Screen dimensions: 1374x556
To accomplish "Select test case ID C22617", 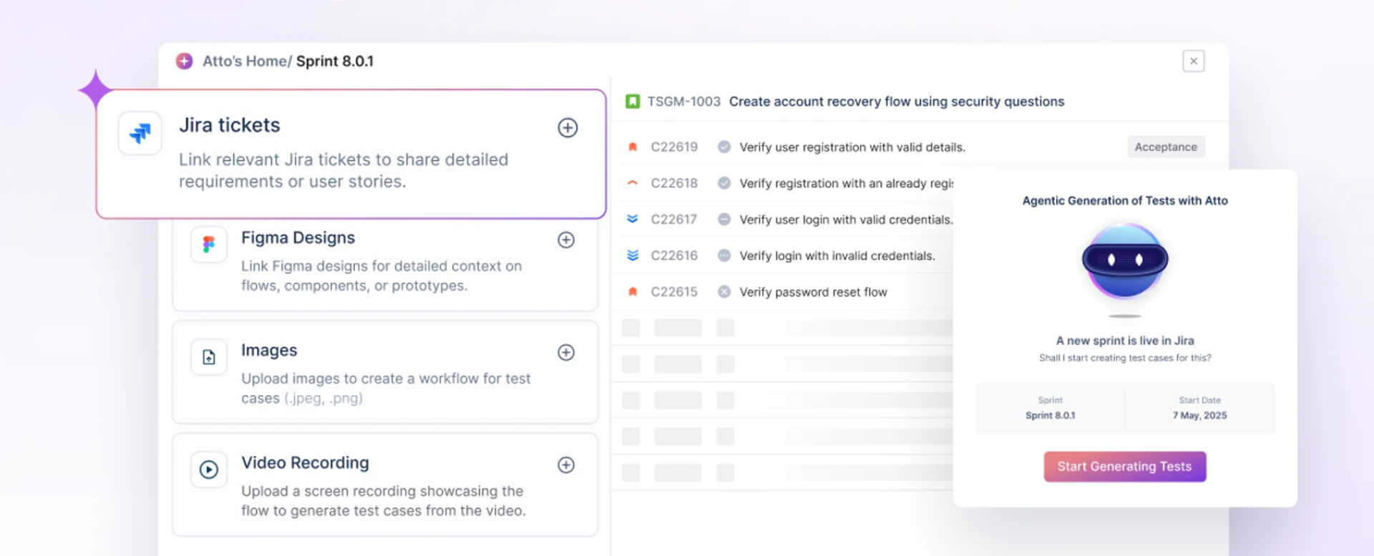I will 674,219.
